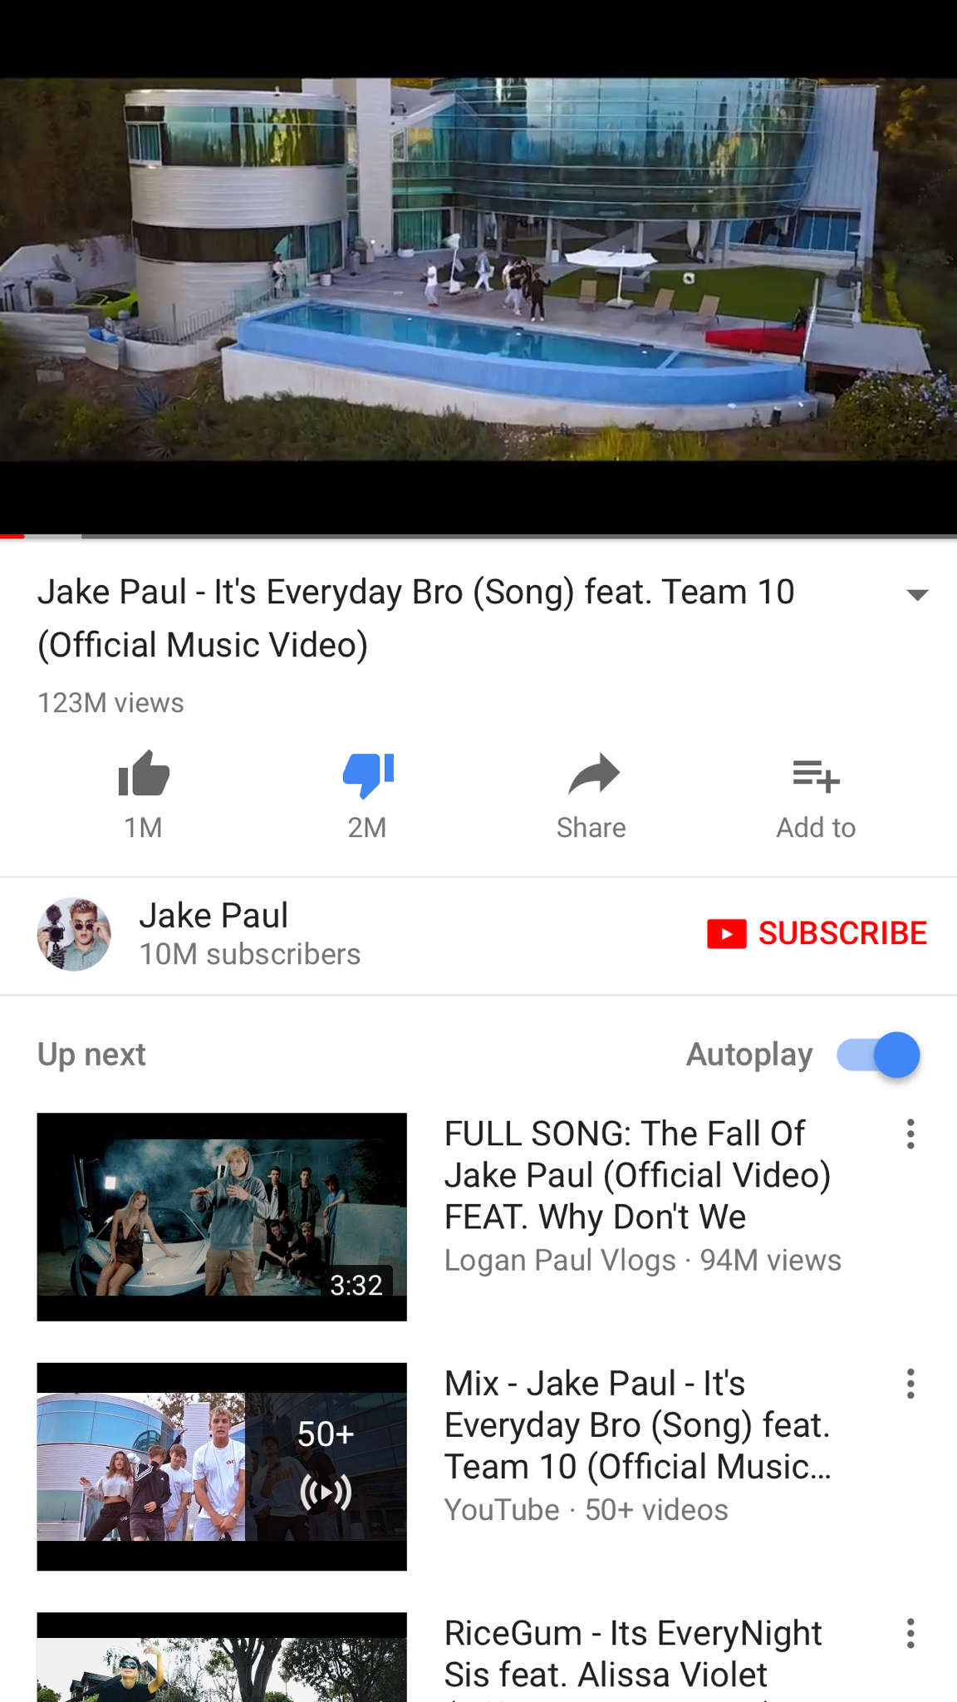This screenshot has width=957, height=1702.
Task: Seek using the red video progress bar
Action: tap(478, 536)
